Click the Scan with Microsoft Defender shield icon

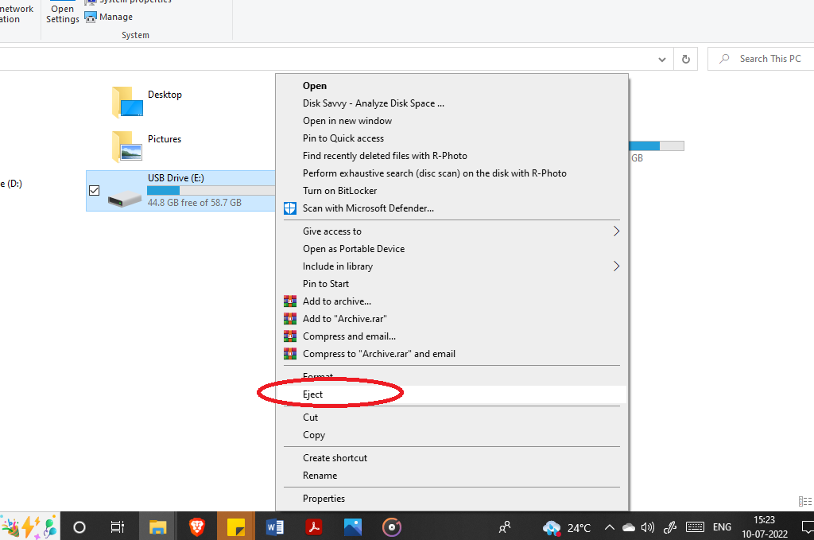(x=289, y=208)
